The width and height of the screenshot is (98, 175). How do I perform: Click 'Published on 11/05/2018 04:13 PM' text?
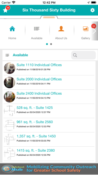[x=33, y=98]
